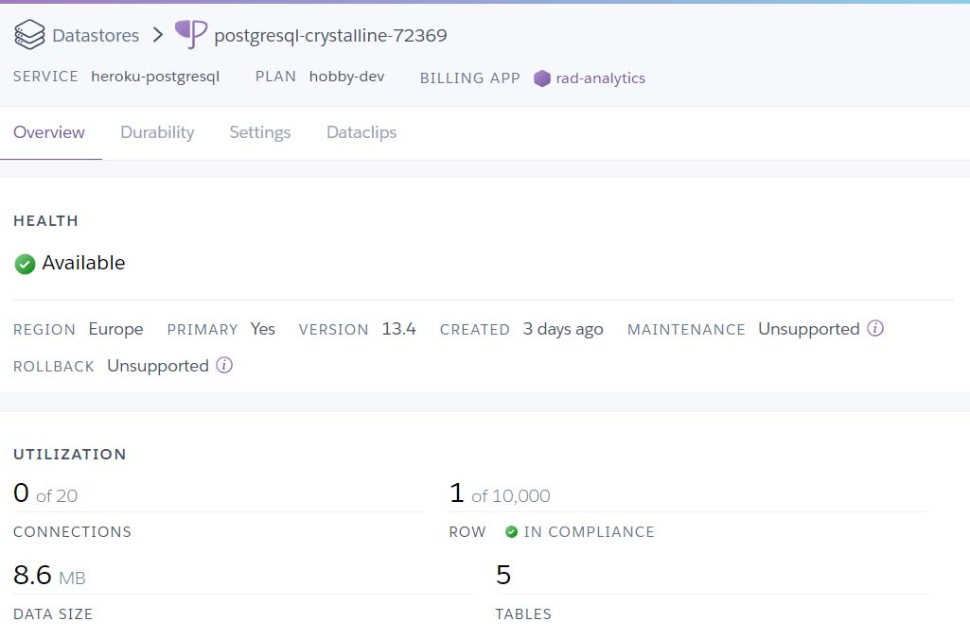Open the Datastores breadcrumb link
This screenshot has width=970, height=639.
(96, 36)
